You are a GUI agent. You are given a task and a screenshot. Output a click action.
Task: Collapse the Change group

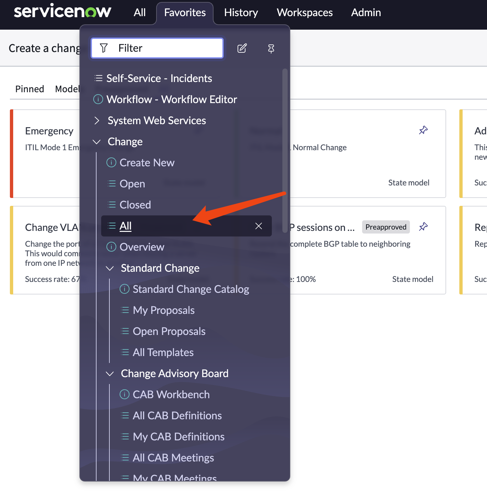click(x=97, y=142)
